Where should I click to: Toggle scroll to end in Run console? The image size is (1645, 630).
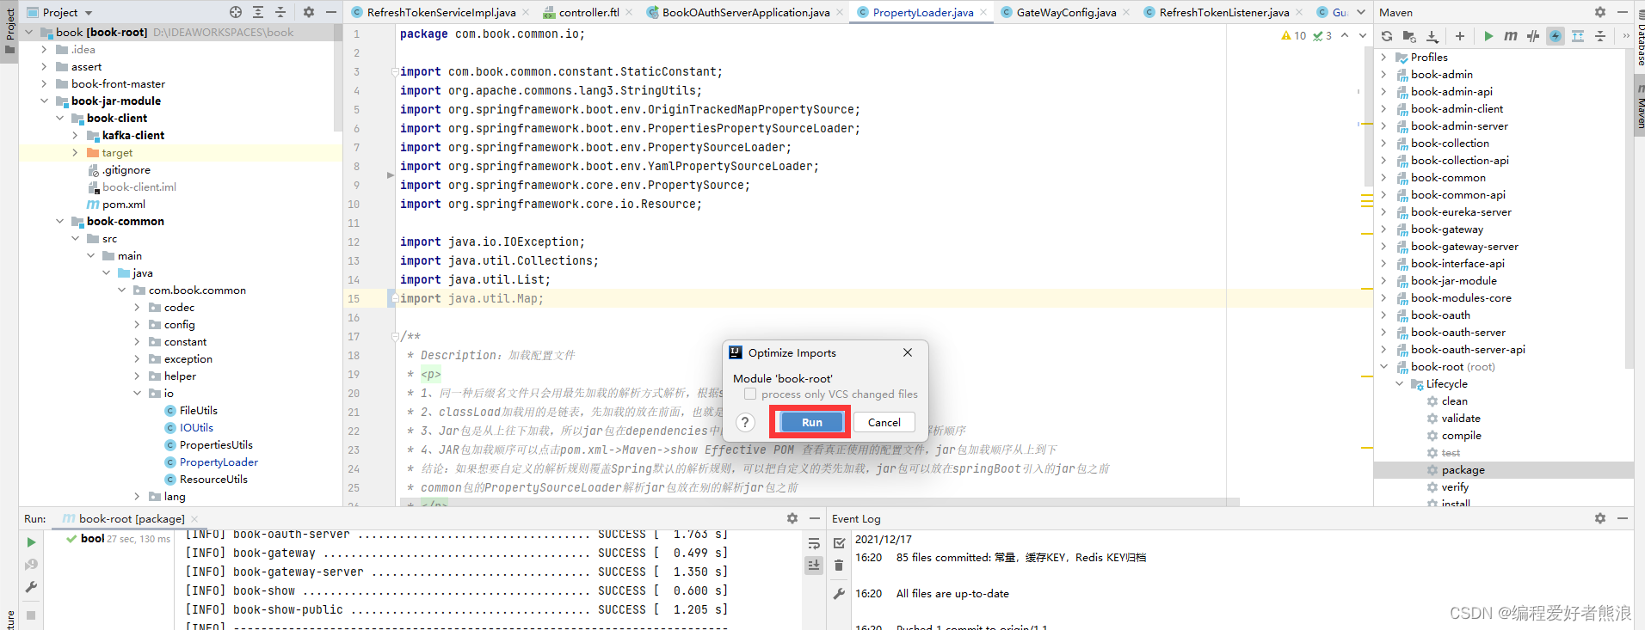tap(814, 565)
